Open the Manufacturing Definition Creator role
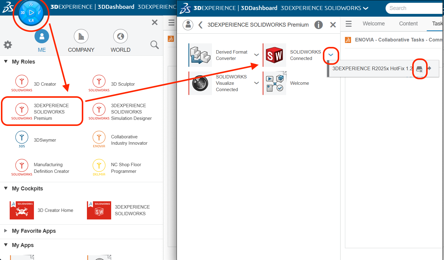Screen dimensions: 444x260 (x=41, y=168)
